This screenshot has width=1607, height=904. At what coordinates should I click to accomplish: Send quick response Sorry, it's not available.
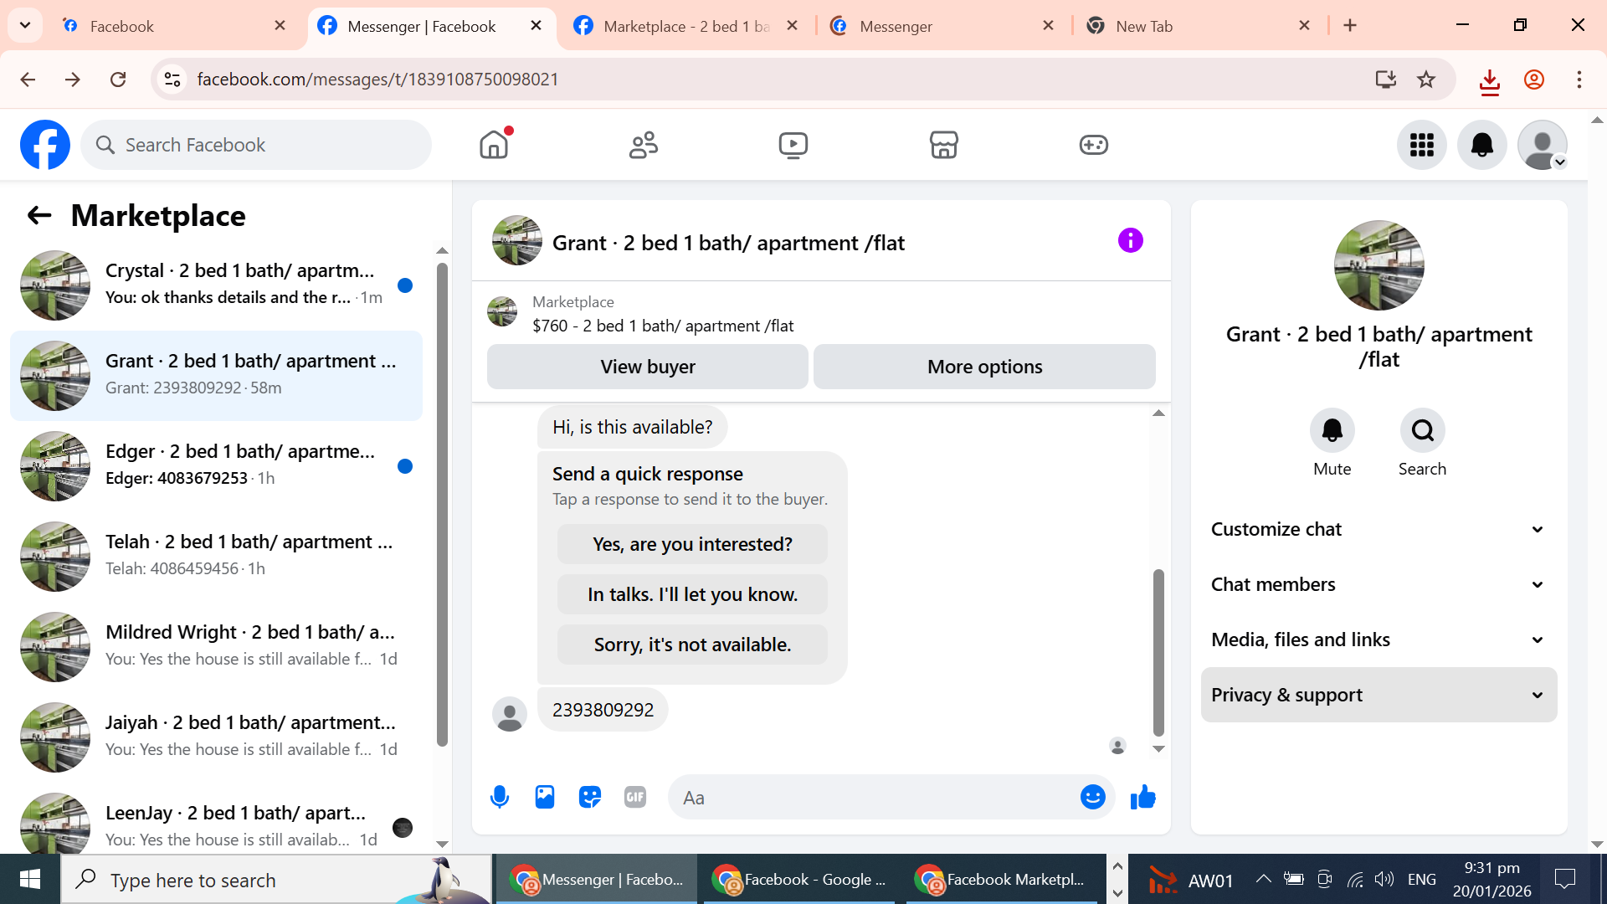pos(692,645)
